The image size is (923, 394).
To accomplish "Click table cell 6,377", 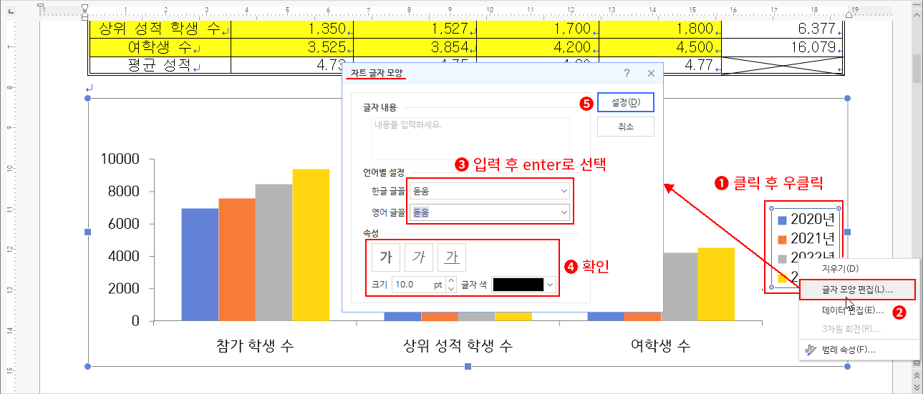I will pyautogui.click(x=783, y=29).
